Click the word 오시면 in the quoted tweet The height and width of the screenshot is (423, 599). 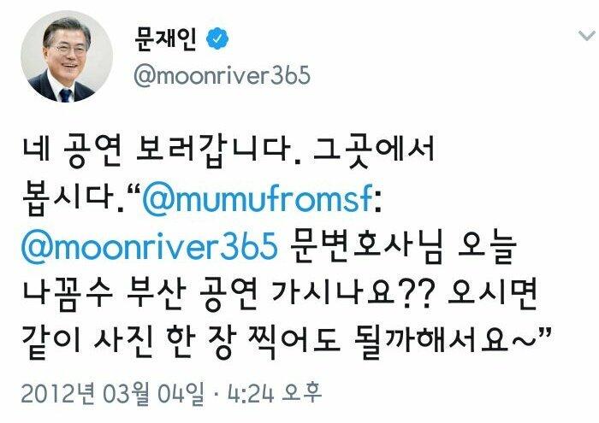pyautogui.click(x=492, y=293)
